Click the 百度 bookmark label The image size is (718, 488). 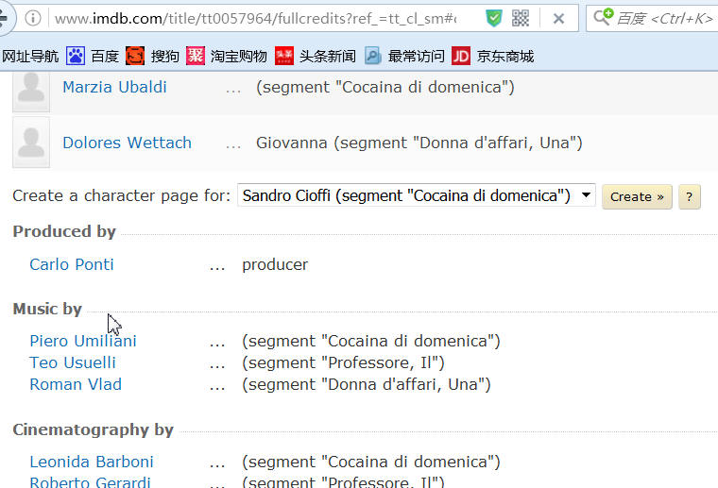105,57
